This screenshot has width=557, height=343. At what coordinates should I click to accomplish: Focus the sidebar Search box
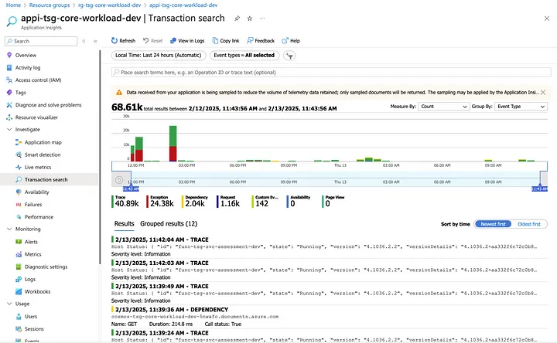(x=41, y=41)
